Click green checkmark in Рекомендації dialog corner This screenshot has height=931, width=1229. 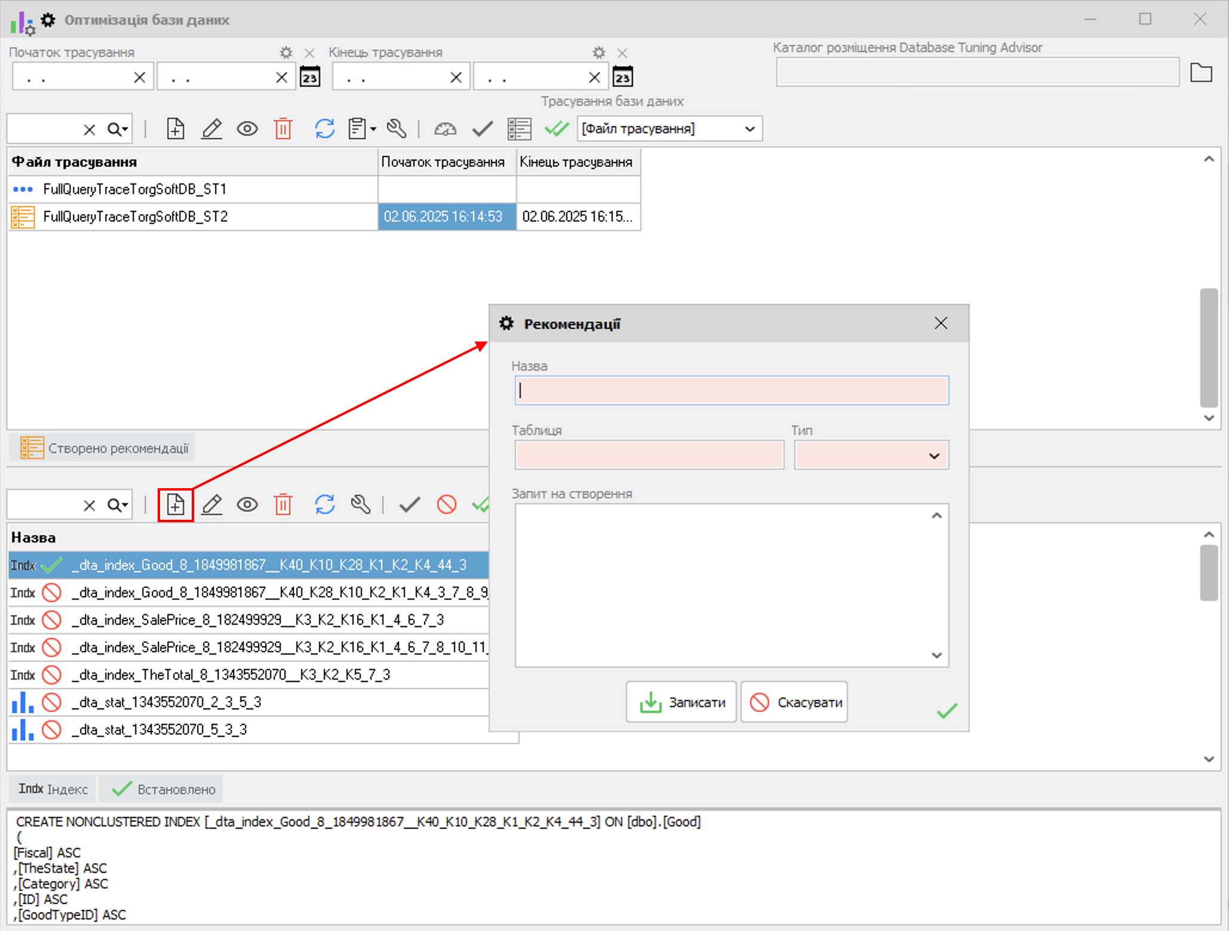point(947,710)
